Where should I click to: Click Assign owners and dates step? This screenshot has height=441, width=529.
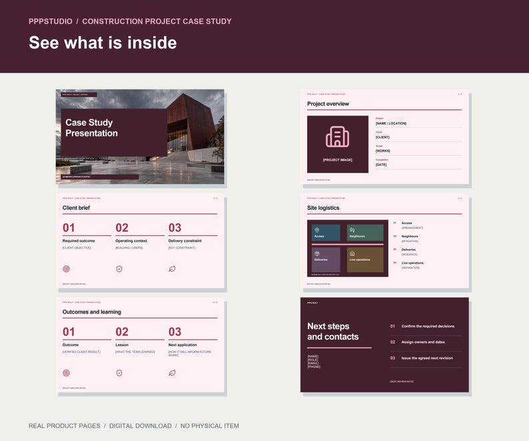[x=423, y=342]
